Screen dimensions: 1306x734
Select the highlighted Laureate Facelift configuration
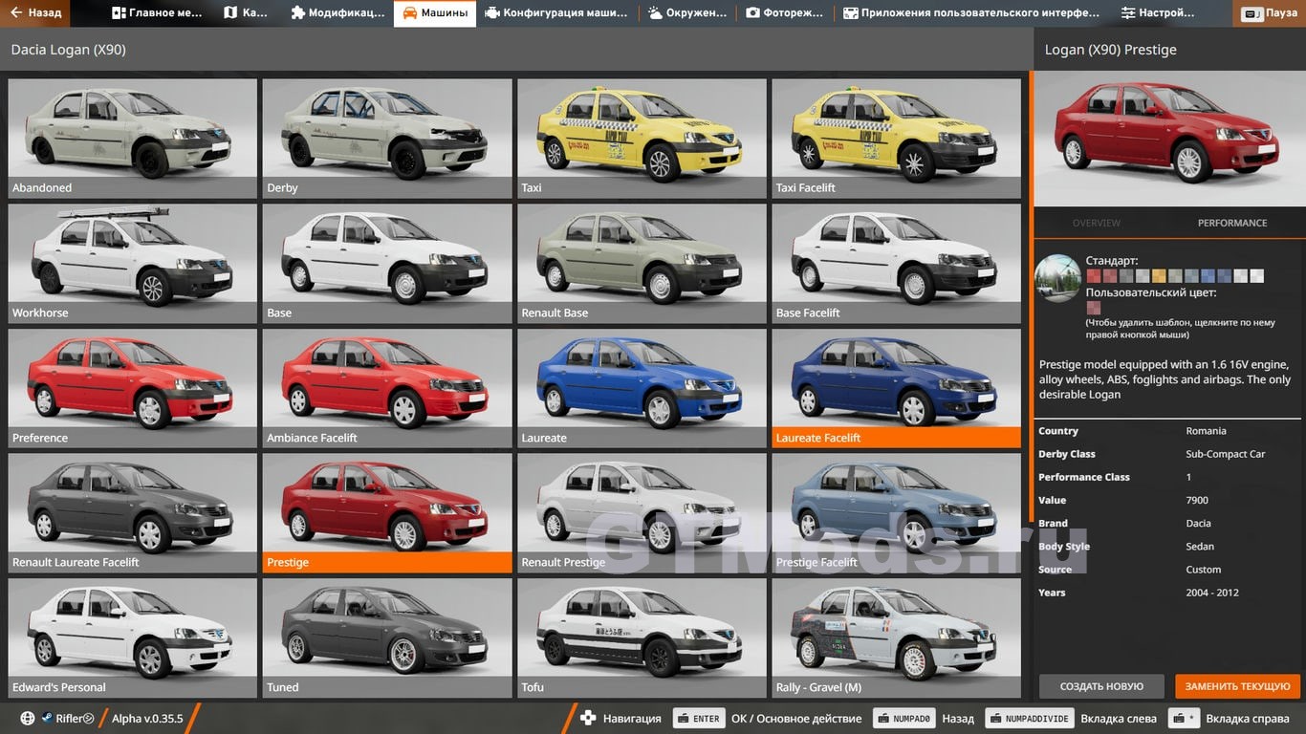896,388
